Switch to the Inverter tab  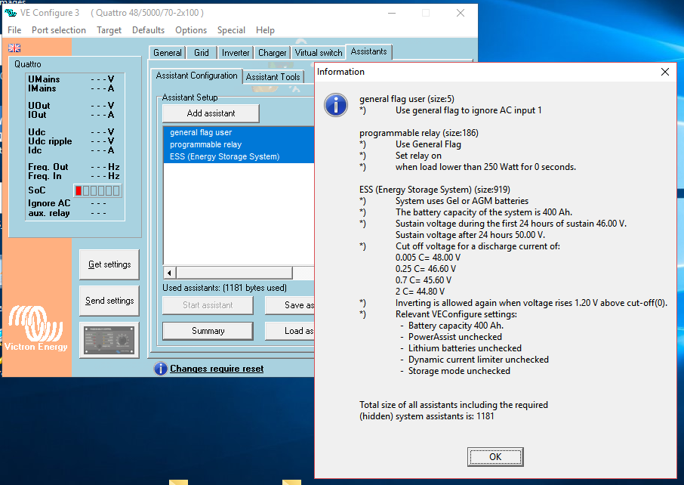[235, 53]
